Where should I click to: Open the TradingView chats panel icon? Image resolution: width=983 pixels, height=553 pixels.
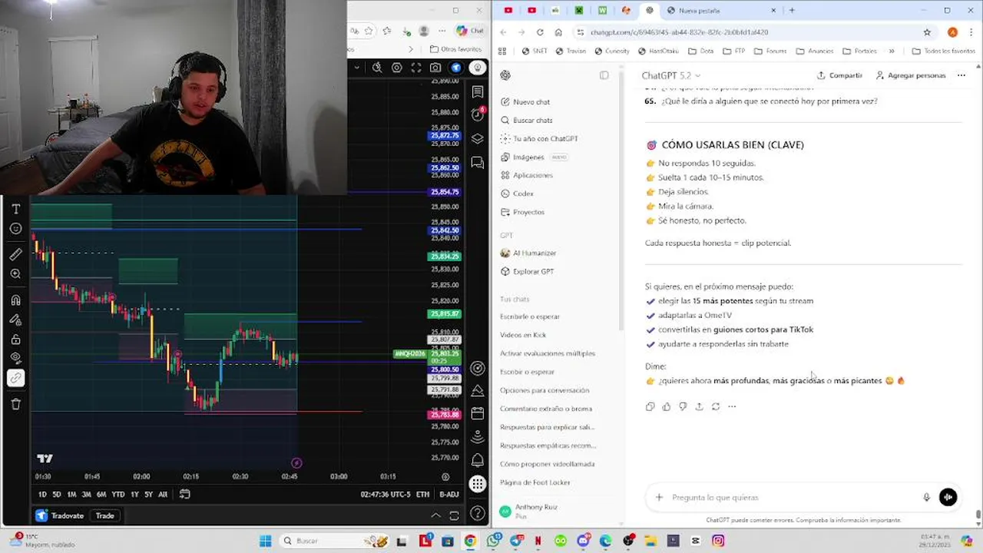coord(478,163)
